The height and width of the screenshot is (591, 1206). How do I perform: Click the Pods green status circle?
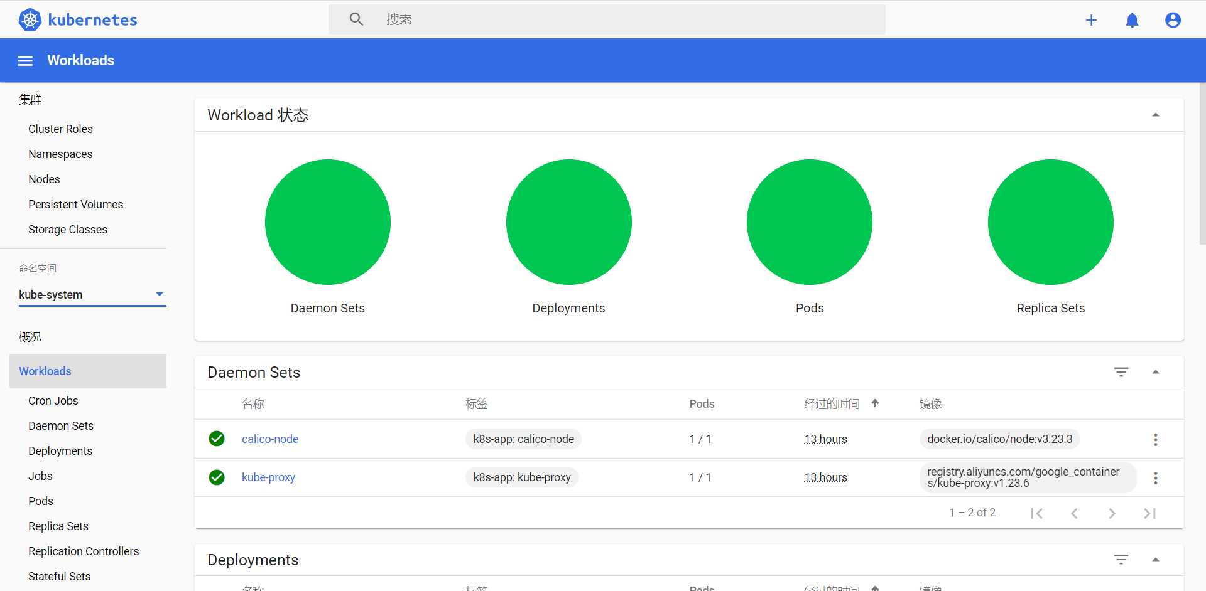[810, 222]
